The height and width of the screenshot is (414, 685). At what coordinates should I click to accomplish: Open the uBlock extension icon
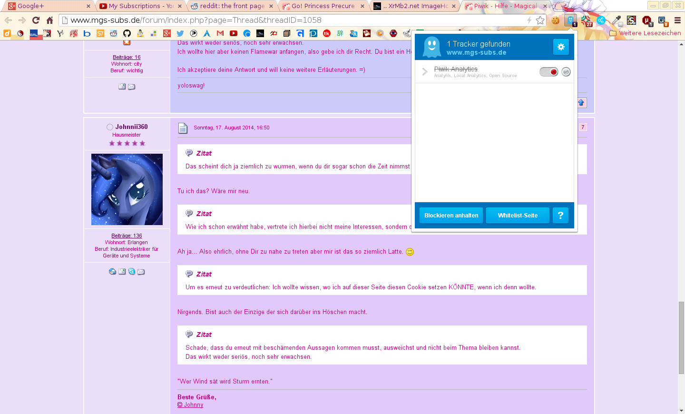[646, 20]
